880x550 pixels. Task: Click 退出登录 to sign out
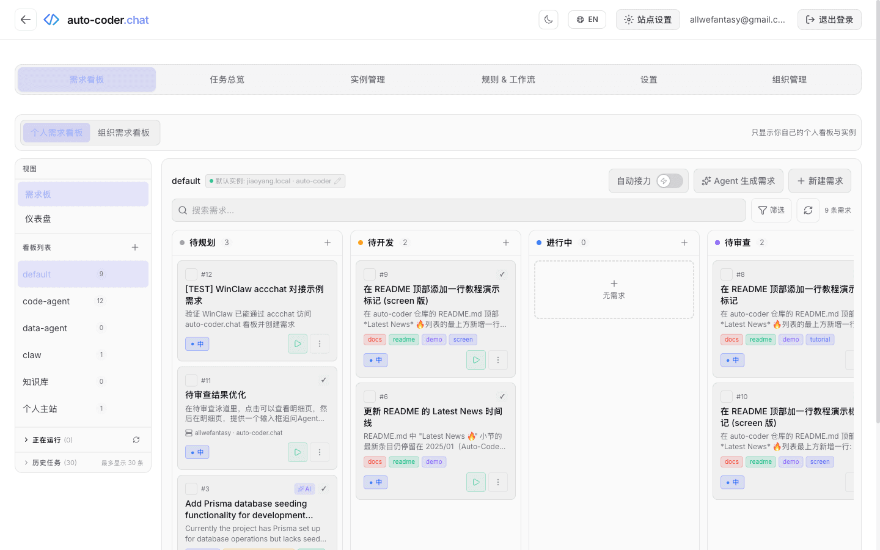pos(829,19)
